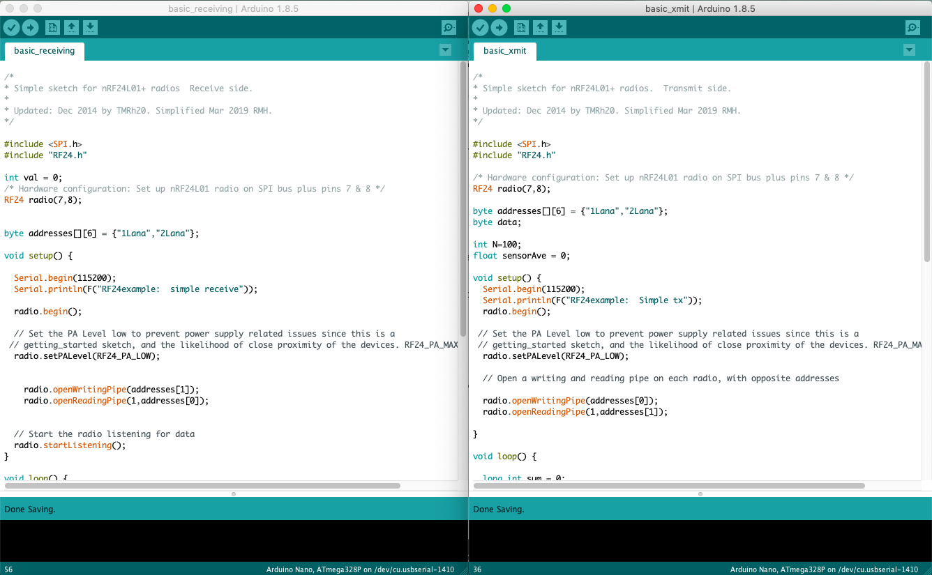This screenshot has width=932, height=575.
Task: Click 'int val = 0;' line in basic_receiving
Action: 33,178
